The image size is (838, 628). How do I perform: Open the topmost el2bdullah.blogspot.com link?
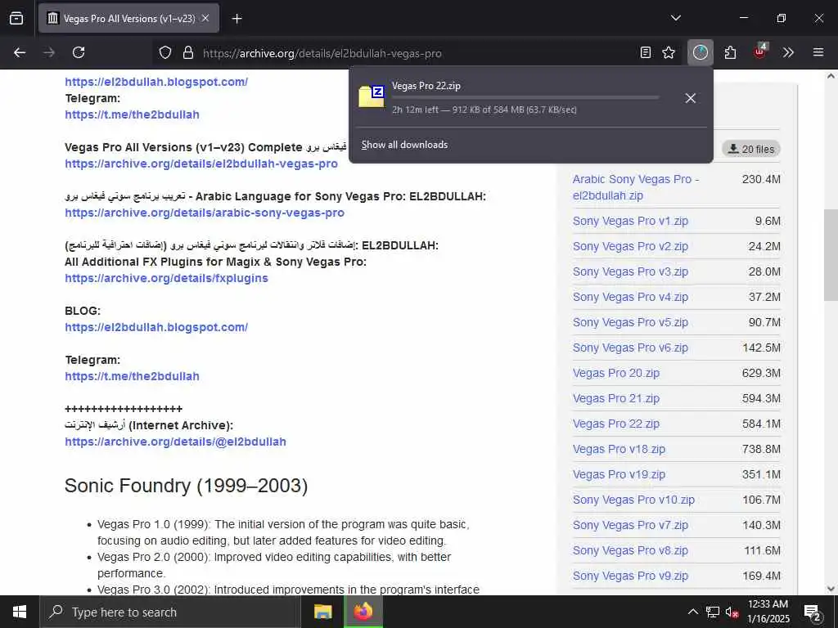(156, 83)
